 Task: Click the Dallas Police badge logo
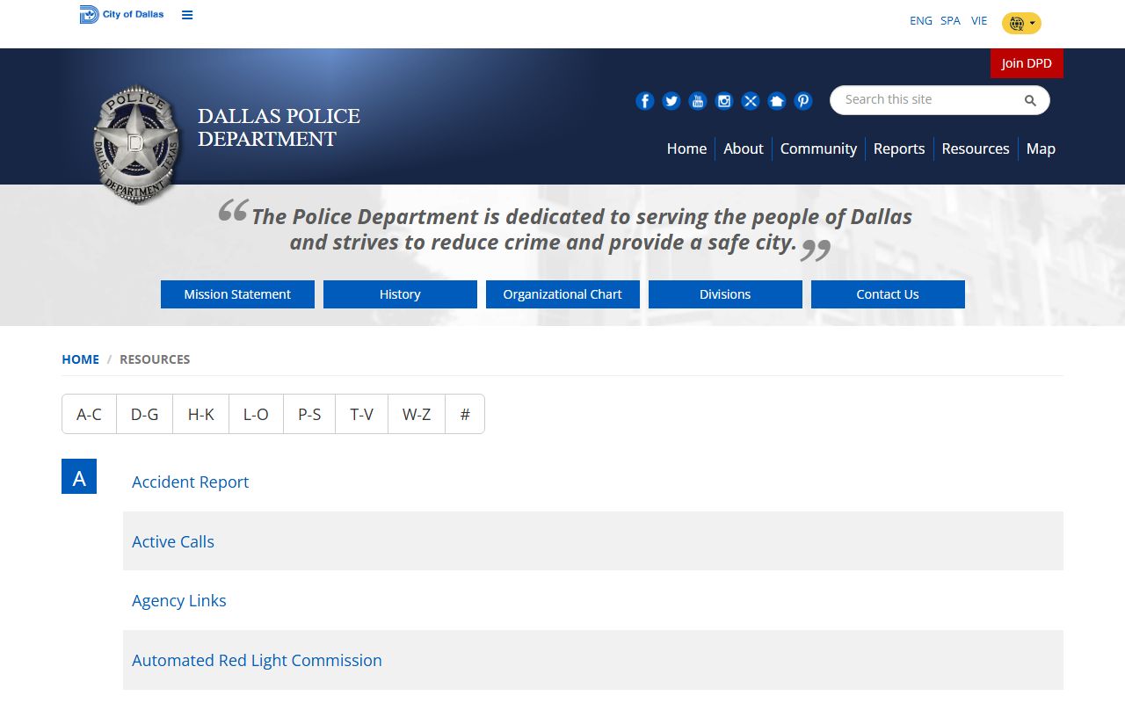coord(136,144)
